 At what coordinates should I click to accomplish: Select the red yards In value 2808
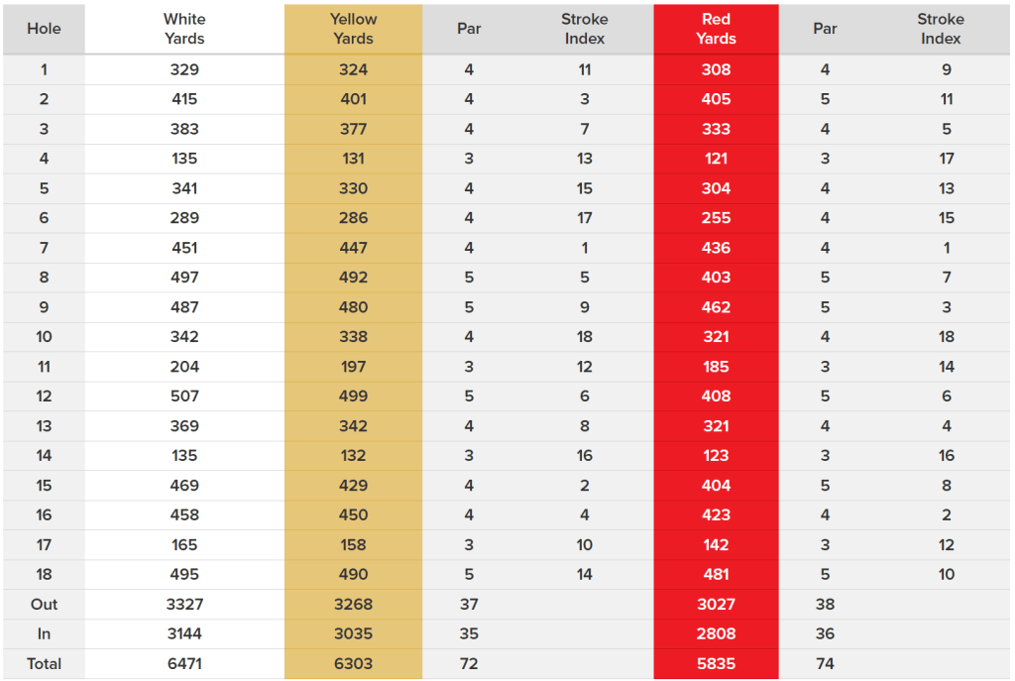(716, 633)
